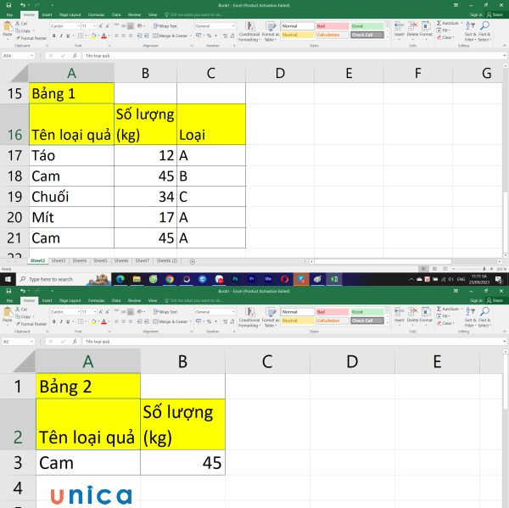Click the Windows Start button
The width and height of the screenshot is (509, 508).
coord(8,279)
